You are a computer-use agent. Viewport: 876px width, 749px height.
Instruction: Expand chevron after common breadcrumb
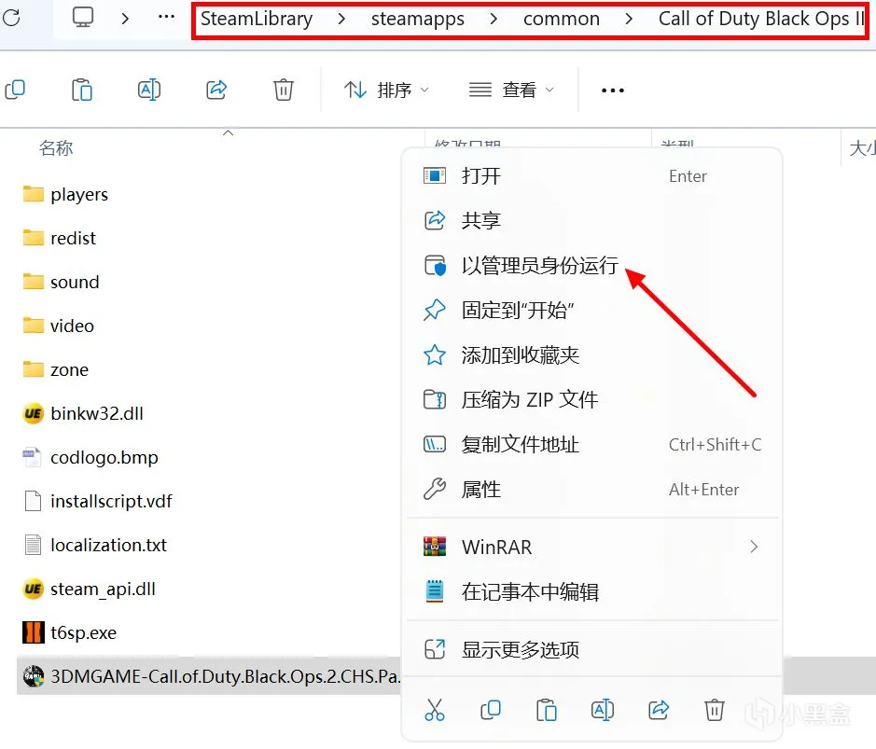click(x=629, y=19)
